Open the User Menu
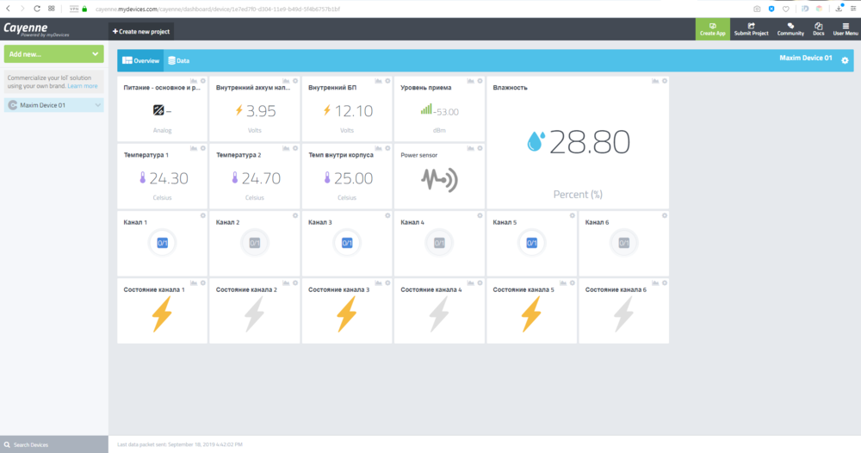861x453 pixels. pyautogui.click(x=846, y=29)
